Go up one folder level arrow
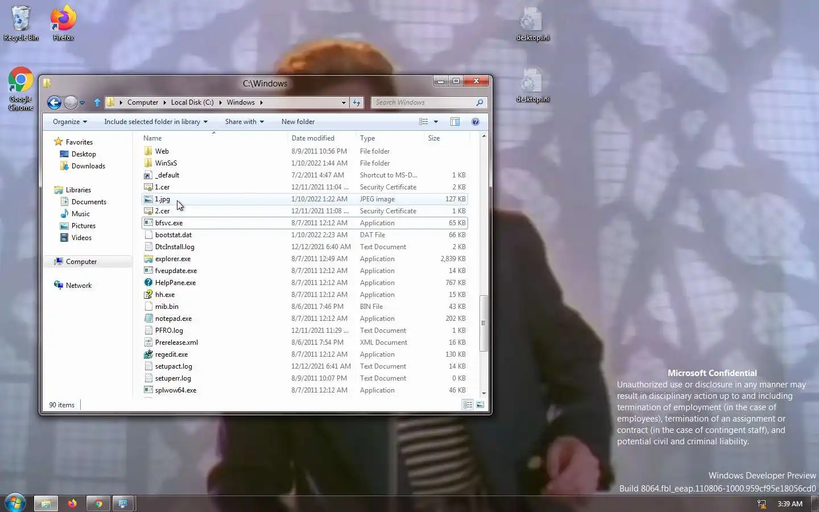 click(97, 102)
